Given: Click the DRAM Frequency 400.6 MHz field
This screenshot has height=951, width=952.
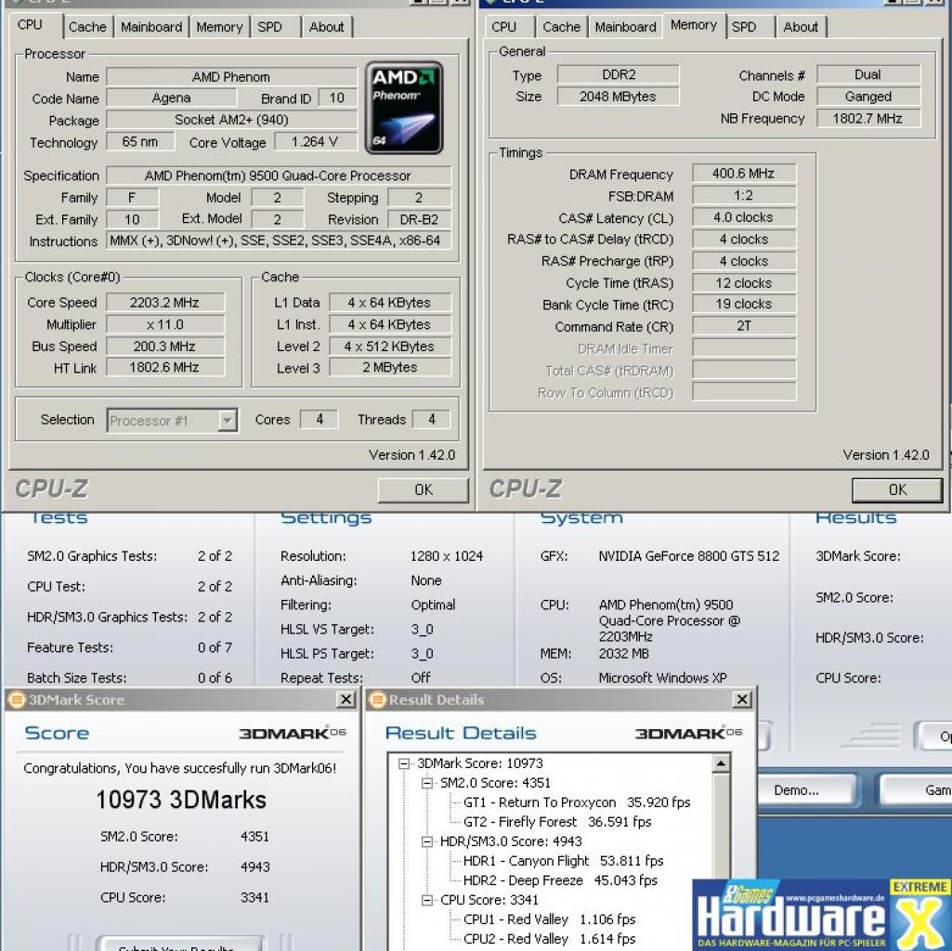Looking at the screenshot, I should pos(744,174).
